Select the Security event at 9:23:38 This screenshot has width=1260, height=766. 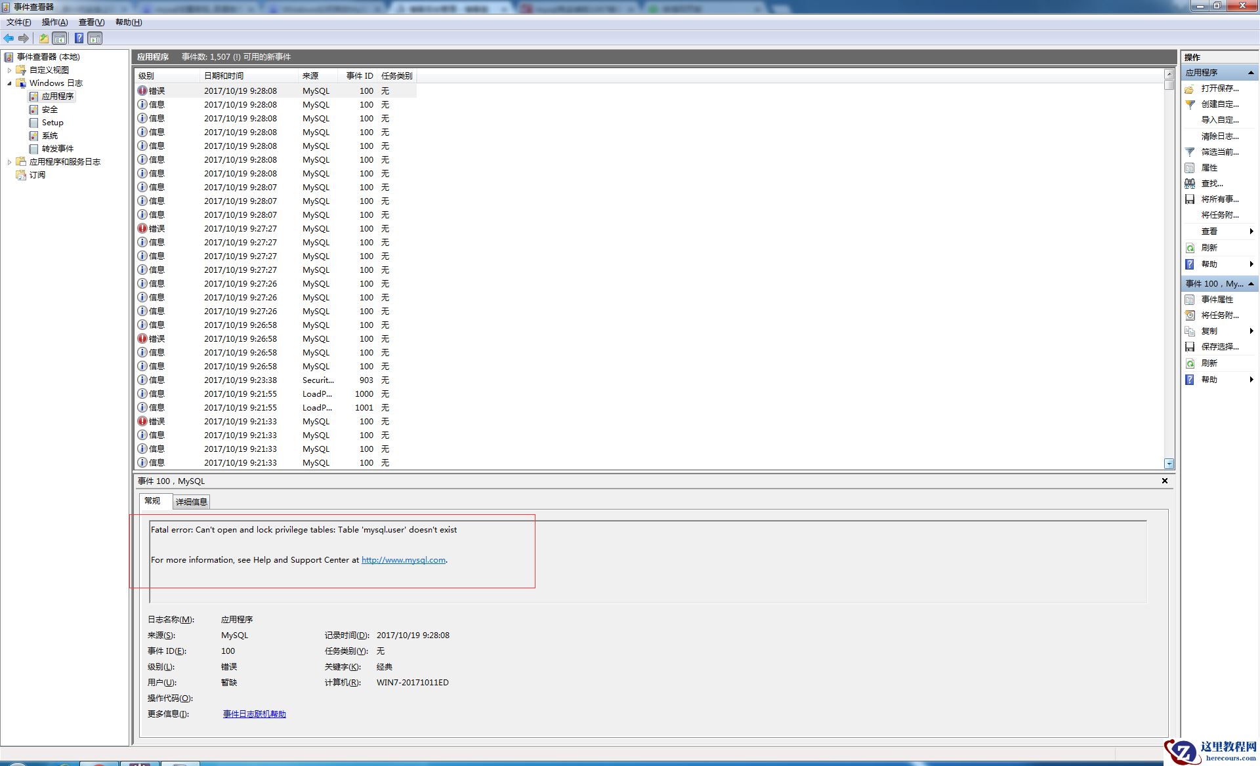(x=262, y=380)
